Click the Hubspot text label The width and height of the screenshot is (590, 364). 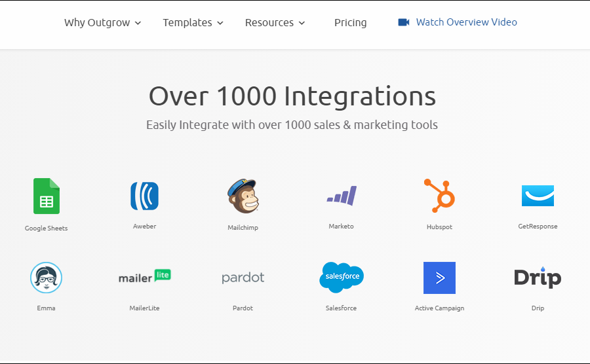point(439,227)
